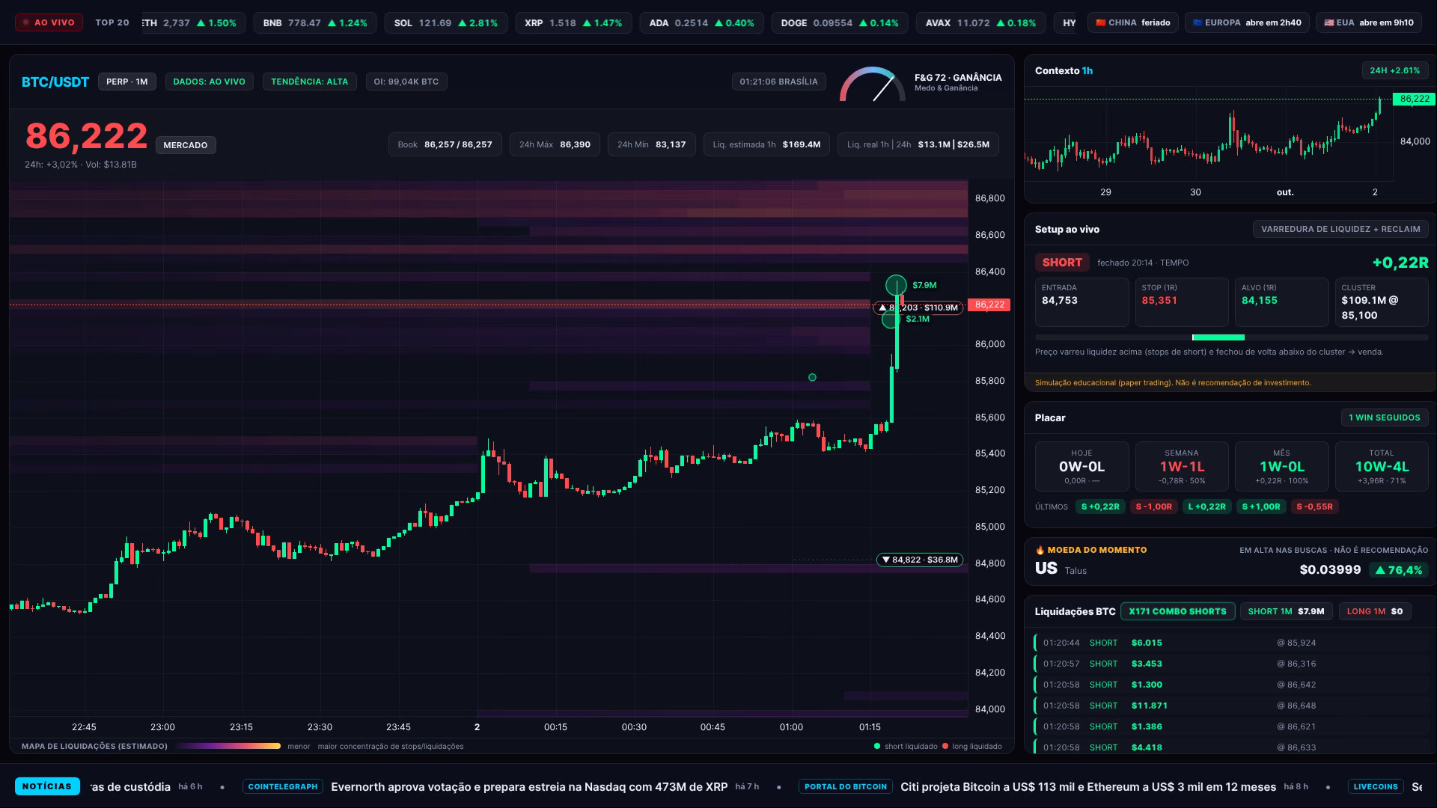
Task: Click the Europa flag market chip
Action: click(x=1247, y=22)
